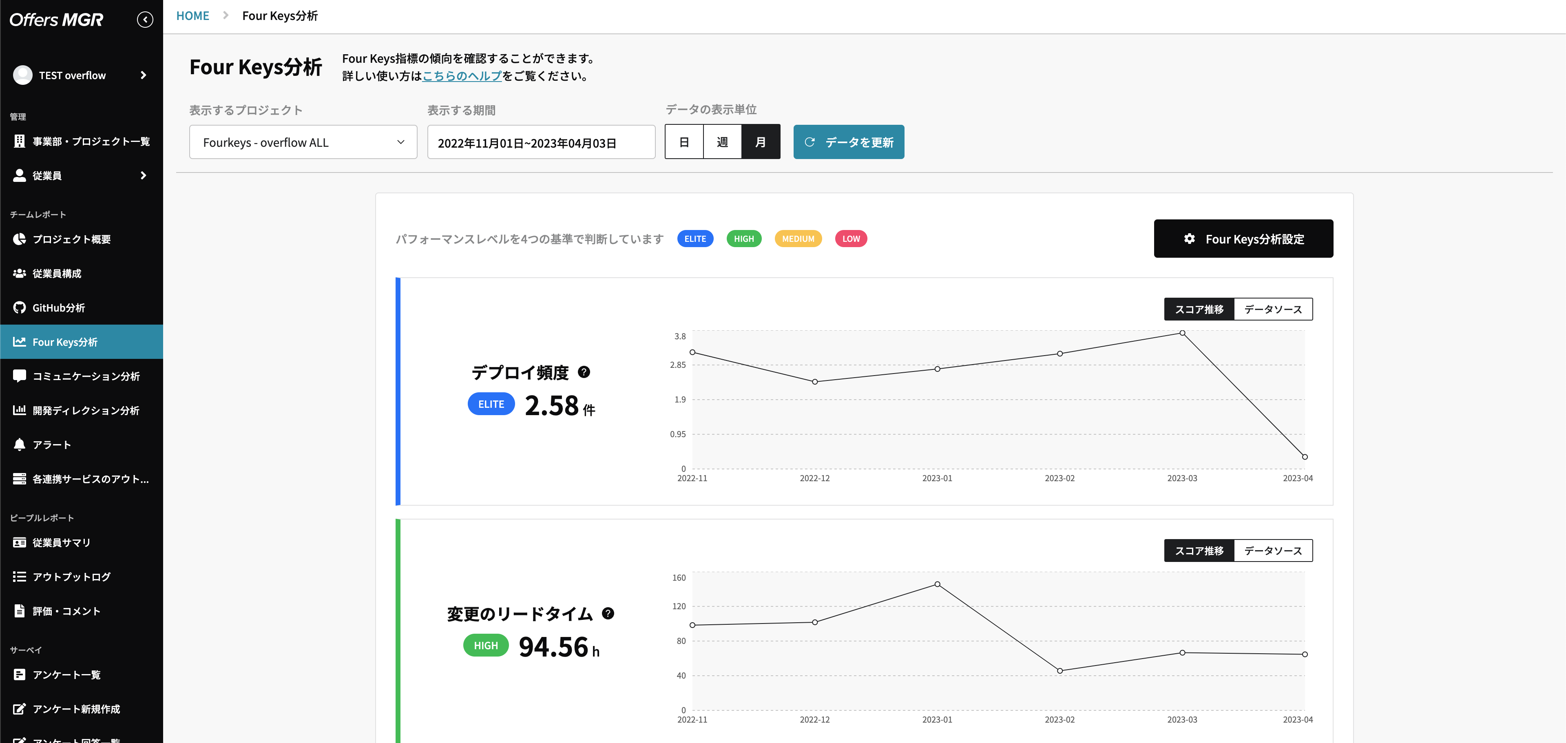Screen dimensions: 1566x743
Task: Open アンケート一覧 form icon
Action: 20,674
